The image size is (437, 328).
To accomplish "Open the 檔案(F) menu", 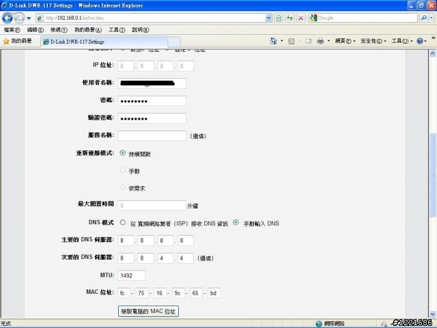I will (x=12, y=30).
